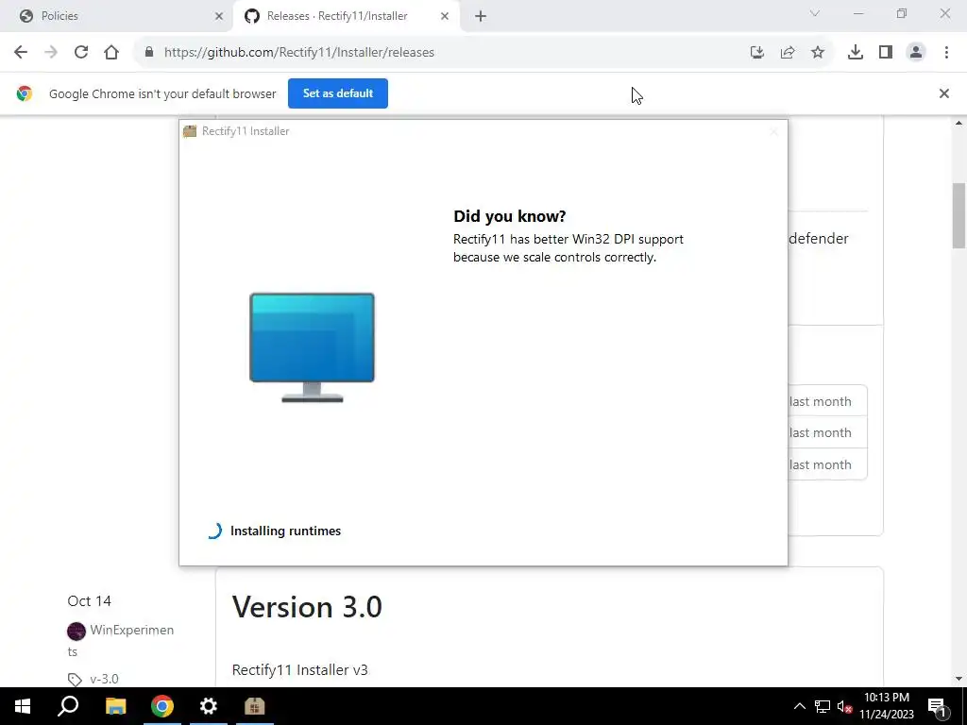Viewport: 967px width, 725px height.
Task: Click the Rectify11 installer taskbar icon
Action: click(x=255, y=706)
